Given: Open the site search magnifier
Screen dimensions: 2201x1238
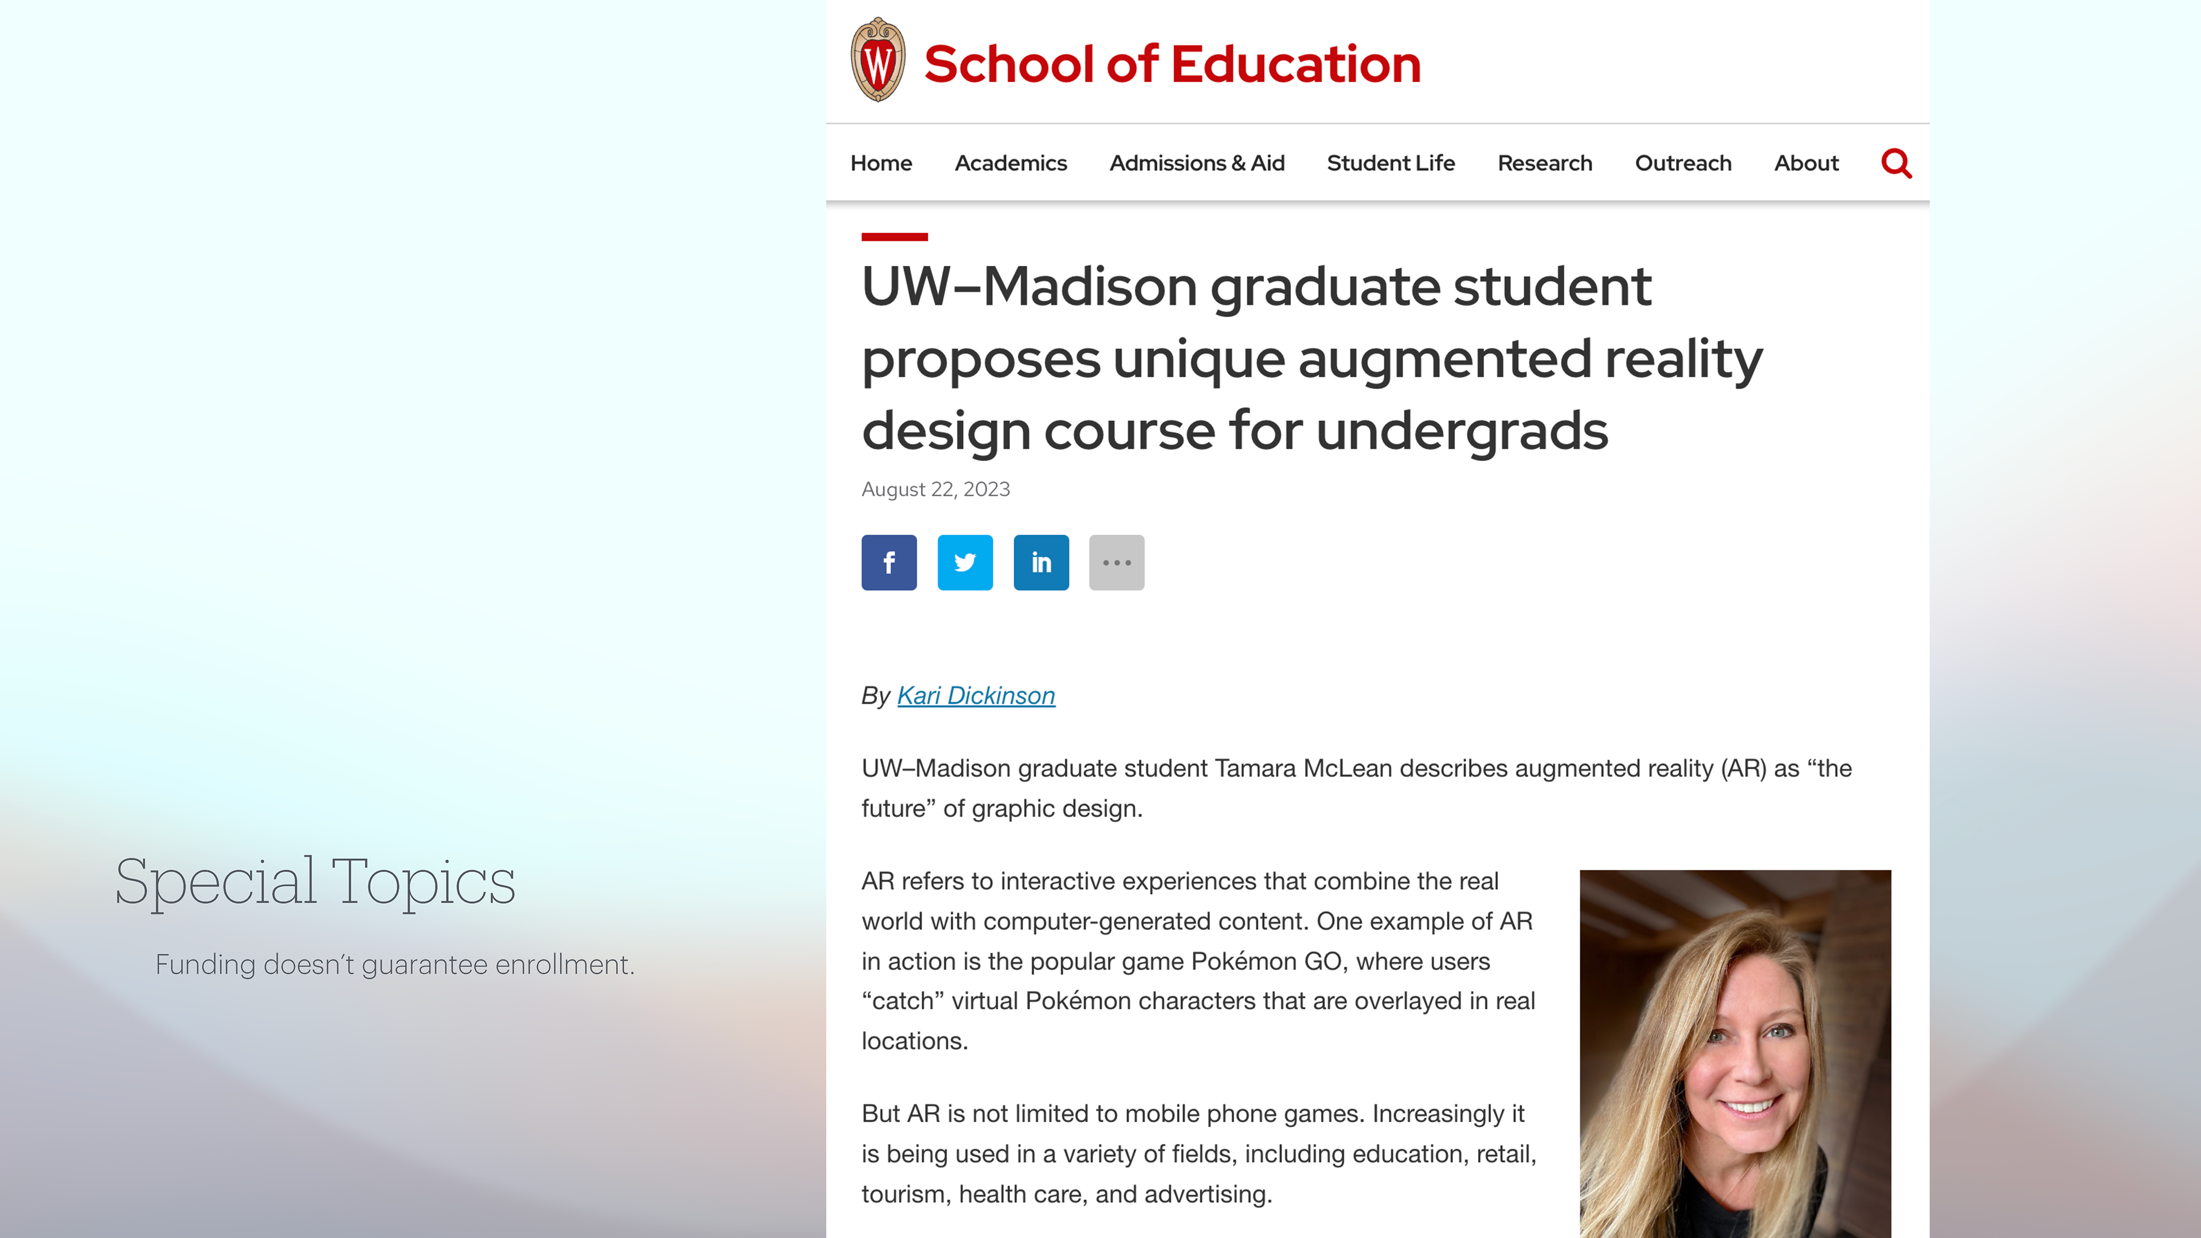Looking at the screenshot, I should coord(1896,163).
